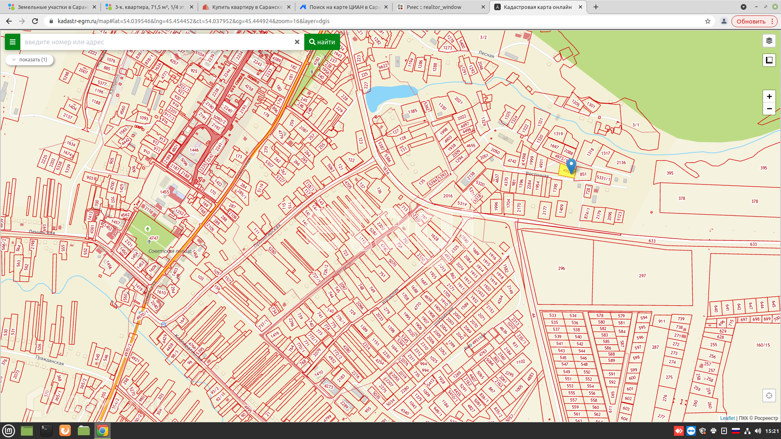The width and height of the screenshot is (781, 439).
Task: Select the yellow highlighted land parcel
Action: click(563, 172)
